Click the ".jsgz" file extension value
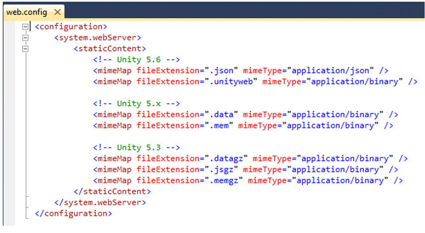The width and height of the screenshot is (425, 233). pos(221,170)
